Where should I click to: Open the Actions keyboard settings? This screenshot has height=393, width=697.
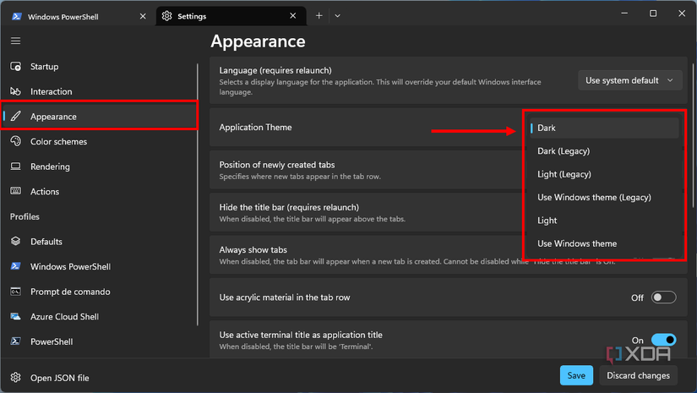(45, 192)
